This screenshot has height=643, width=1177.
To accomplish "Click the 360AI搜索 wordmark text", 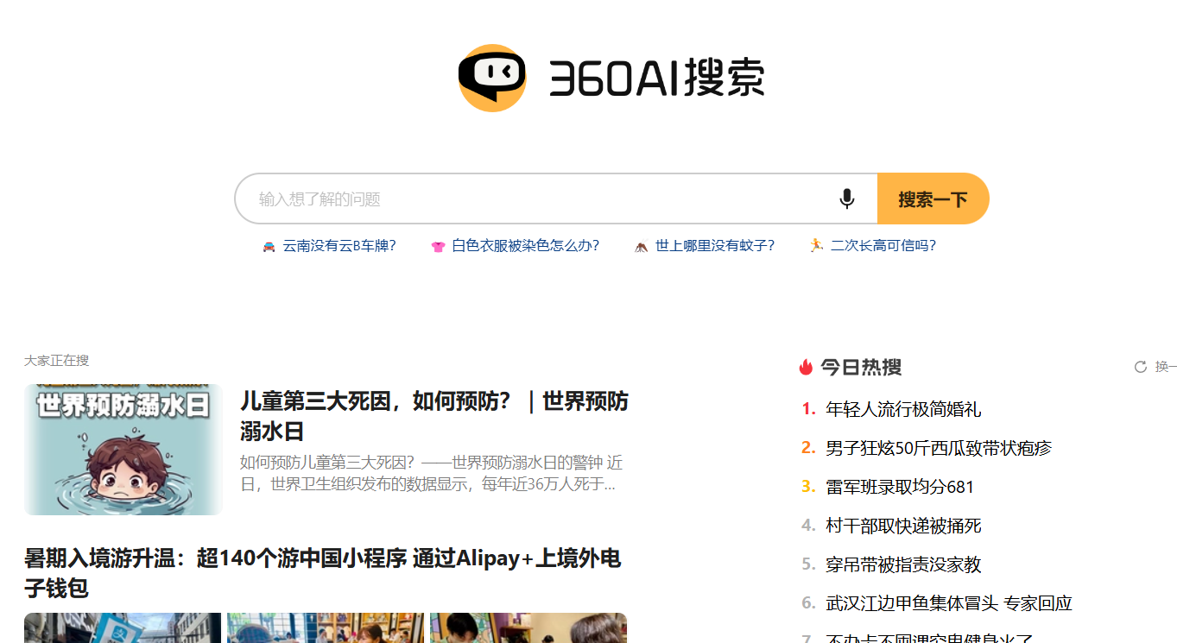I will point(657,79).
